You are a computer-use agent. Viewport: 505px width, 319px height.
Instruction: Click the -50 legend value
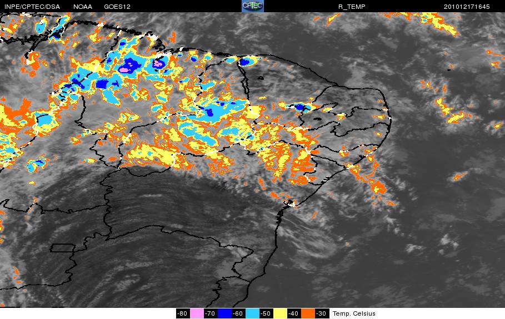(266, 313)
